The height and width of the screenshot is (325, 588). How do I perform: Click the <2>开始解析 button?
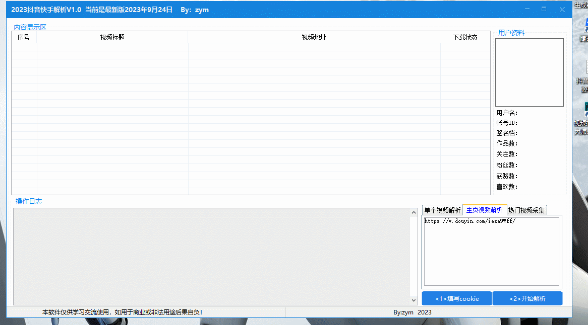(527, 298)
